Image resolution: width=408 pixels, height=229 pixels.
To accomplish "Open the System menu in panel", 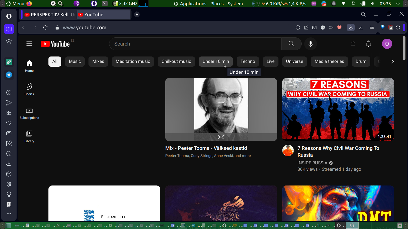I will pyautogui.click(x=235, y=4).
